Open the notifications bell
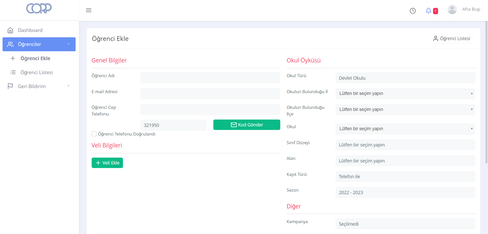The width and height of the screenshot is (488, 234). (x=429, y=11)
